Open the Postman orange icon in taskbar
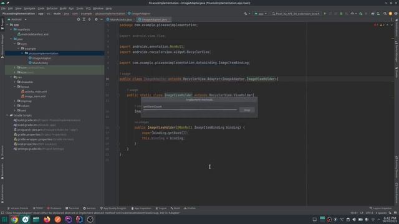Screen dimensions: 399x224 [x=58, y=220]
